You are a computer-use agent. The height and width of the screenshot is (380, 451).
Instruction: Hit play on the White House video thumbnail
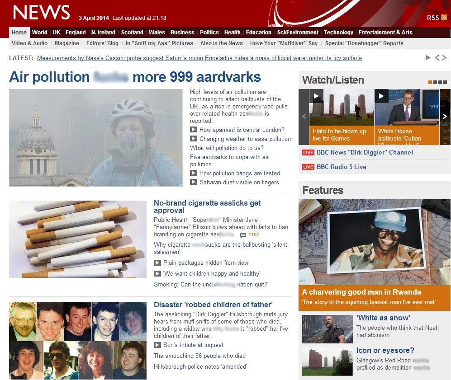click(381, 96)
